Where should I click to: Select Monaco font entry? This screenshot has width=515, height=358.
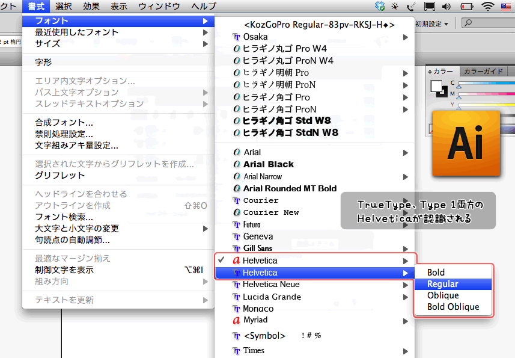(x=315, y=309)
